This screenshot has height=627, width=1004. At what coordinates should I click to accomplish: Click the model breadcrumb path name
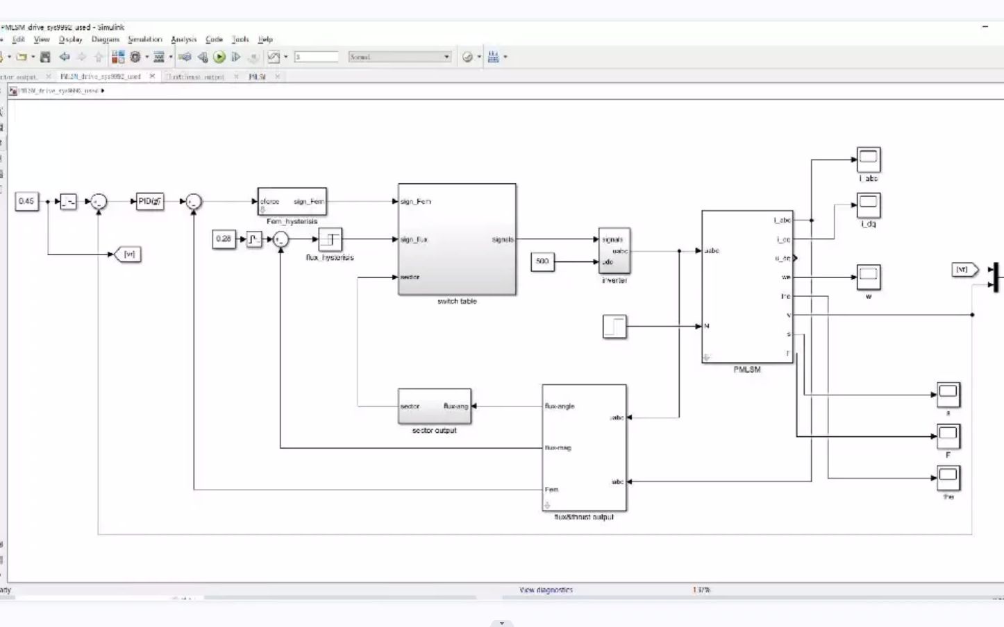[x=59, y=91]
